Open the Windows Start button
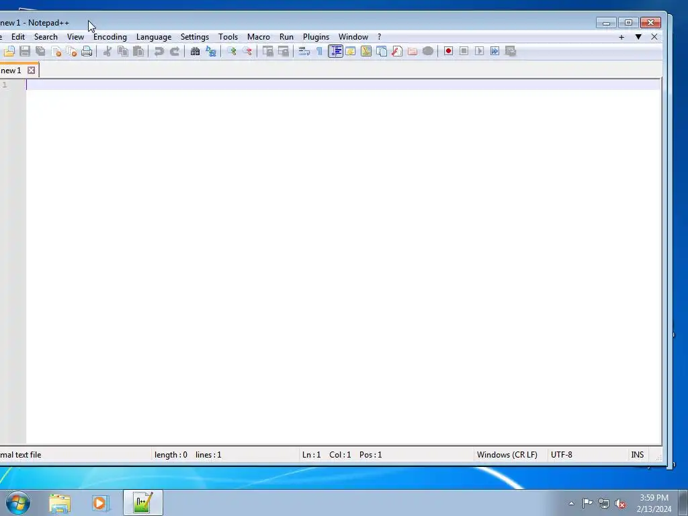688x516 pixels. [18, 503]
